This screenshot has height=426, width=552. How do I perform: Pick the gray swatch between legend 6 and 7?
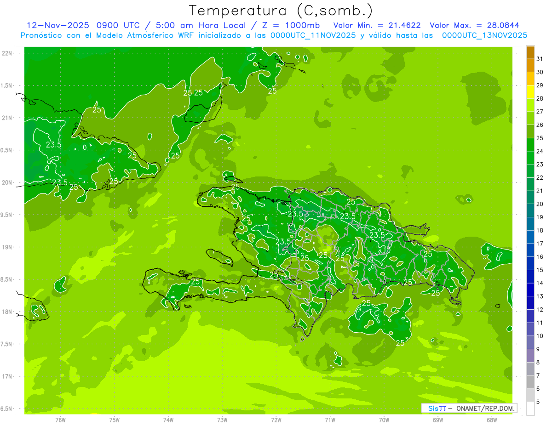[x=530, y=382]
